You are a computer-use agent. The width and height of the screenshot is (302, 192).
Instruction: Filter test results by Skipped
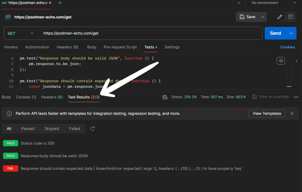pyautogui.click(x=52, y=129)
